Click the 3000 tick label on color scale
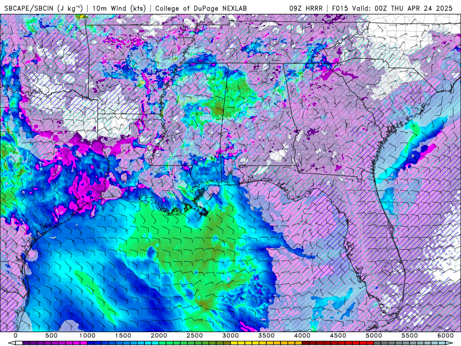Image resolution: width=461 pixels, height=346 pixels. point(231,336)
